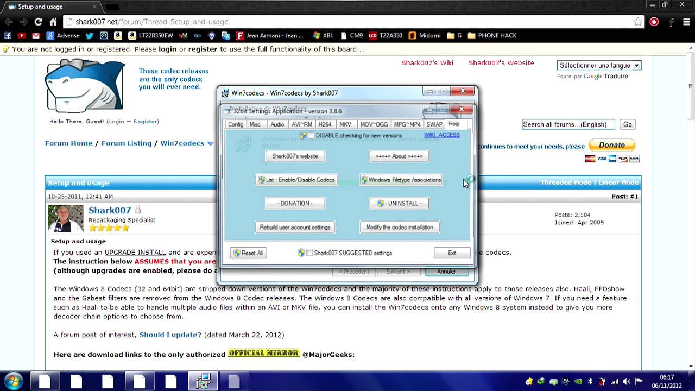Open the Win7codecs installer taskbar icon
The width and height of the screenshot is (695, 391).
click(x=203, y=381)
